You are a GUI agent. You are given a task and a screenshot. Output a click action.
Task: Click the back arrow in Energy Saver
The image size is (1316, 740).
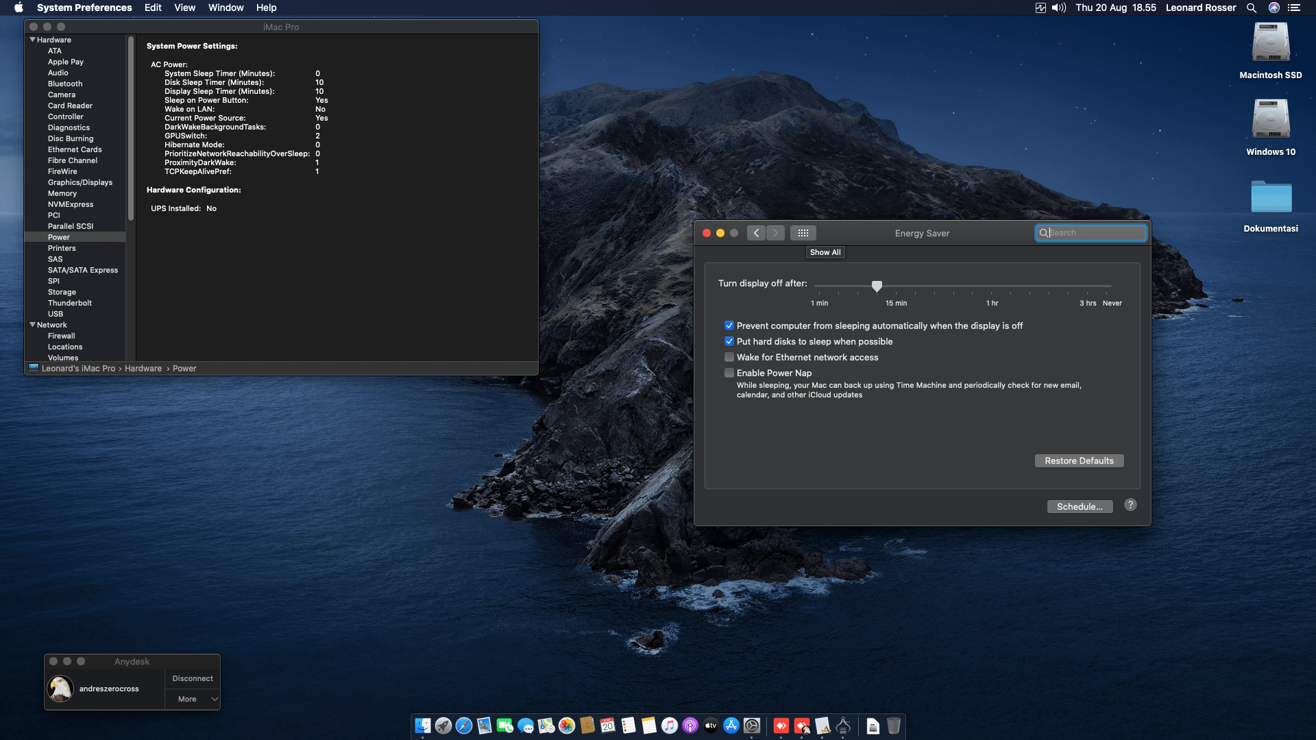(756, 233)
